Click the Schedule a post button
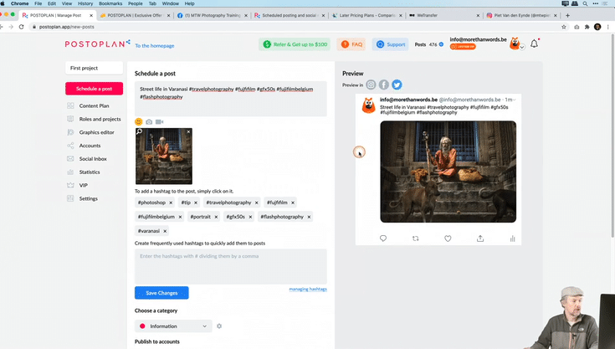Image resolution: width=615 pixels, height=349 pixels. pos(94,89)
